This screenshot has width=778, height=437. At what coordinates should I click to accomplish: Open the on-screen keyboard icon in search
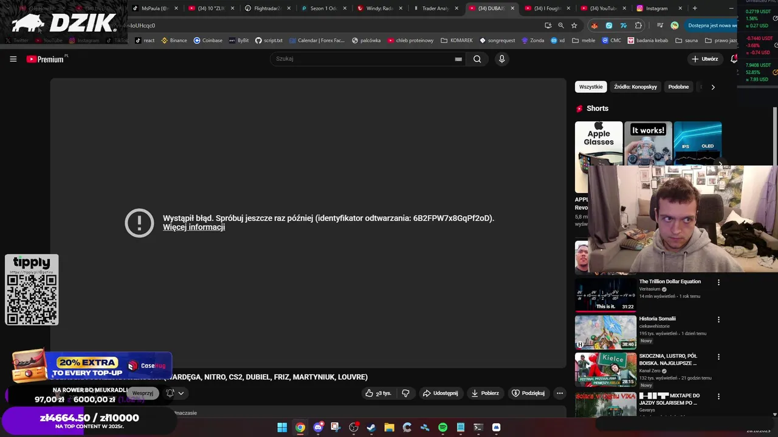[458, 59]
